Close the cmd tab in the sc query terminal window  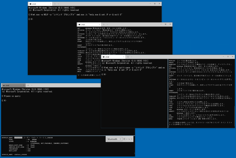click(24, 85)
